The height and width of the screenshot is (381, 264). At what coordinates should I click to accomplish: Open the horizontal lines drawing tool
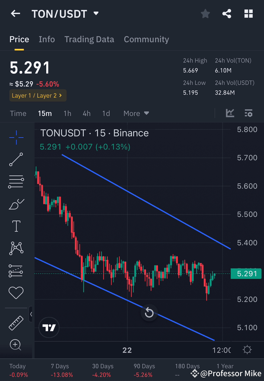pyautogui.click(x=16, y=181)
